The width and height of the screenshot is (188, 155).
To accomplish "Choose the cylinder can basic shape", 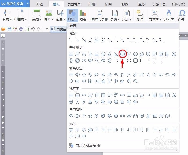I will pyautogui.click(x=148, y=54).
